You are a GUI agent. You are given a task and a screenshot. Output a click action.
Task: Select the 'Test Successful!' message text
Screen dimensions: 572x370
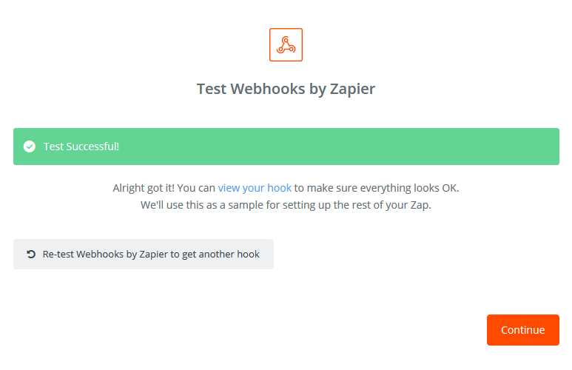click(81, 147)
